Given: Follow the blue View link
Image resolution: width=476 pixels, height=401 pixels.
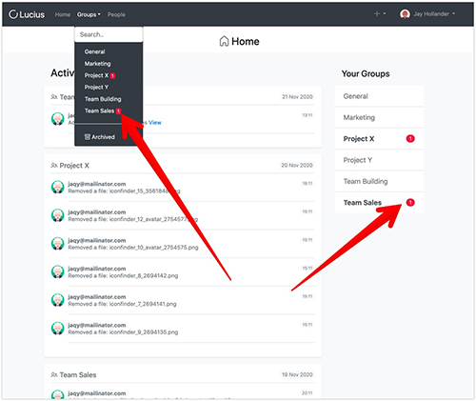Looking at the screenshot, I should 155,123.
